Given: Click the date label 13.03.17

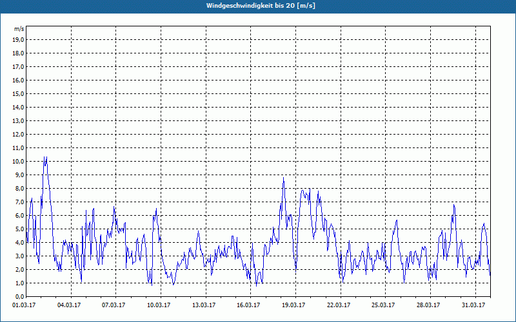Looking at the screenshot, I should coord(204,305).
